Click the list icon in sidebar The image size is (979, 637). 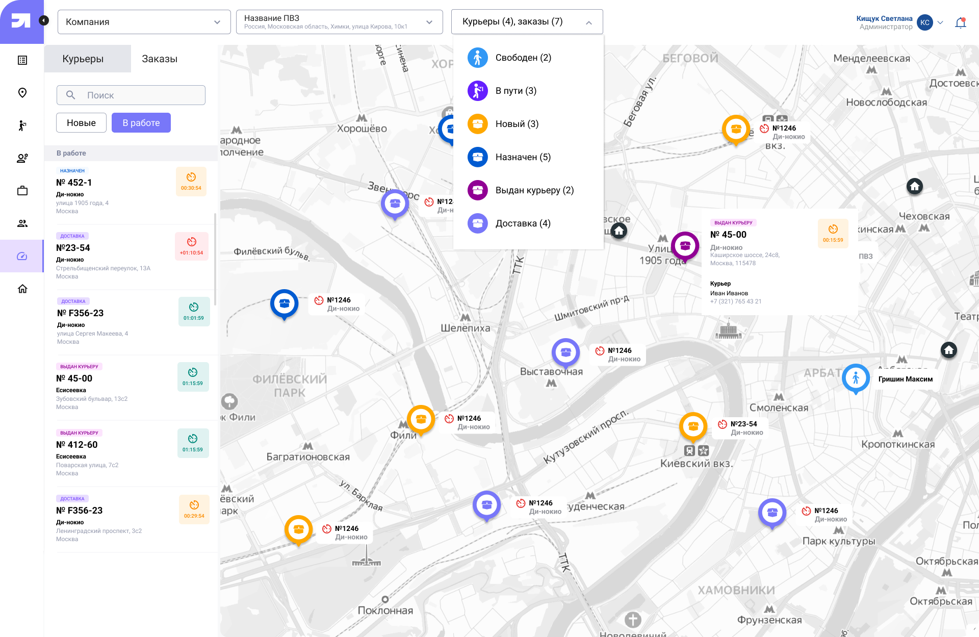pyautogui.click(x=22, y=60)
